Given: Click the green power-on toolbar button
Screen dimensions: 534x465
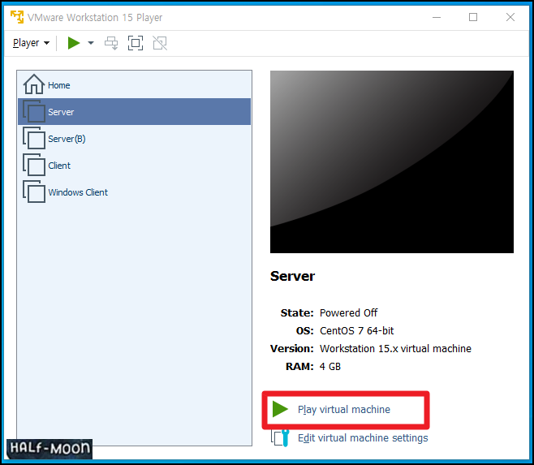Looking at the screenshot, I should coord(74,43).
